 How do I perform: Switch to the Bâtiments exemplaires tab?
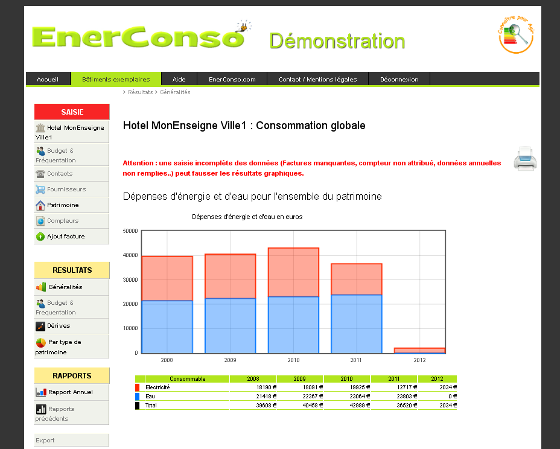115,78
